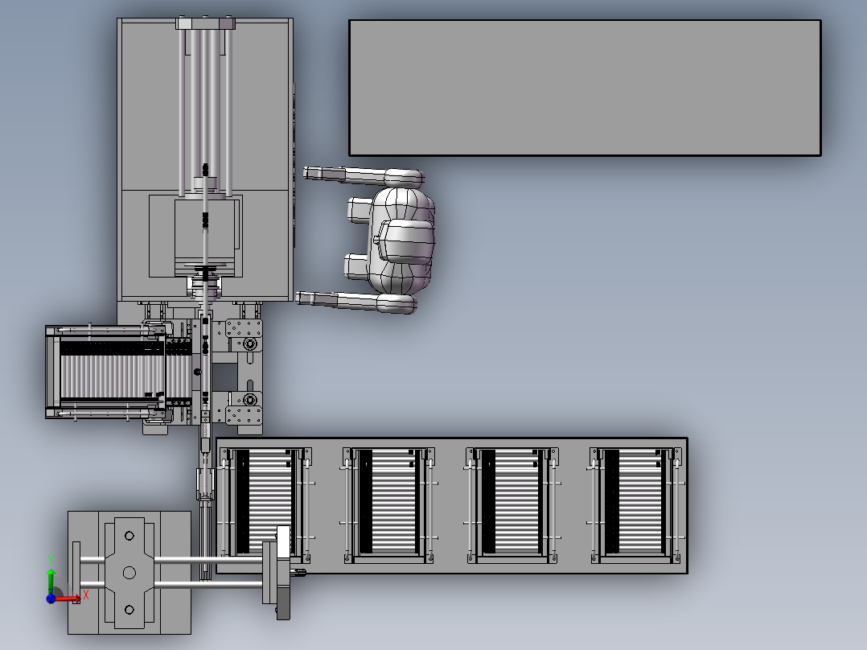Screen dimensions: 867x650
Task: Click bottom hole of the mold block
Action: 129,610
